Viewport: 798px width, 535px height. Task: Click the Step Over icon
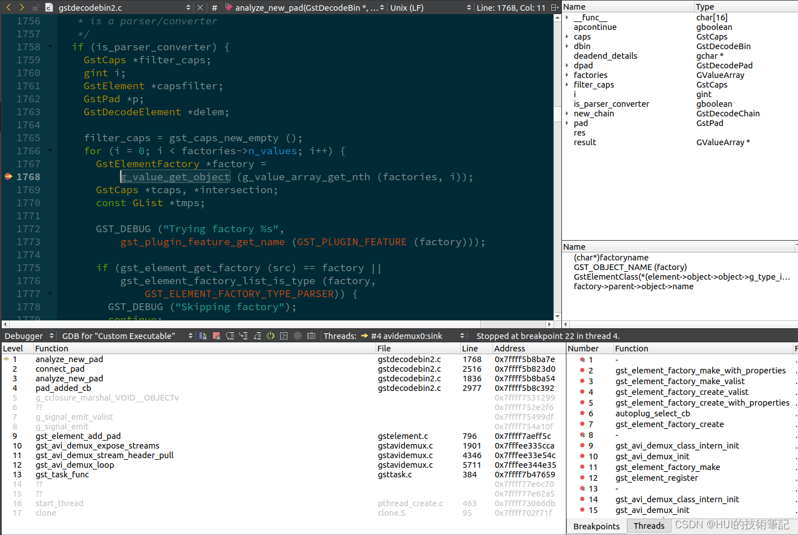tap(230, 336)
